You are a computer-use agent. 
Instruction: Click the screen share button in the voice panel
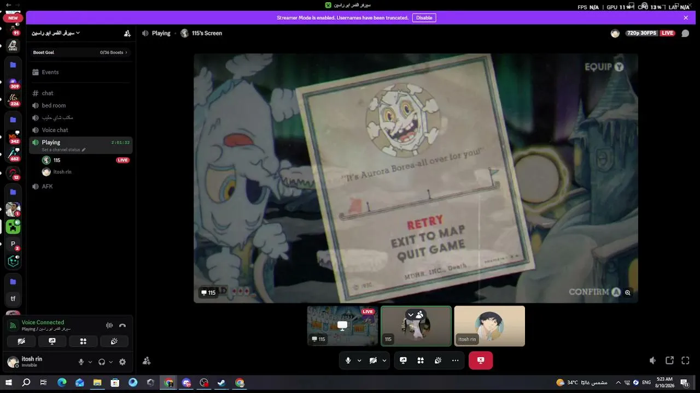point(52,341)
